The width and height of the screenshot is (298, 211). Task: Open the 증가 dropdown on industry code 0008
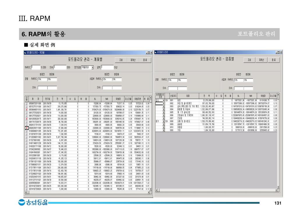coord(163,121)
